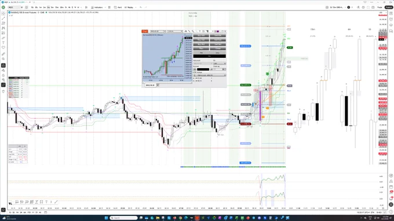Open the icons and emoji tool
This screenshot has height=221, width=394.
3,47
